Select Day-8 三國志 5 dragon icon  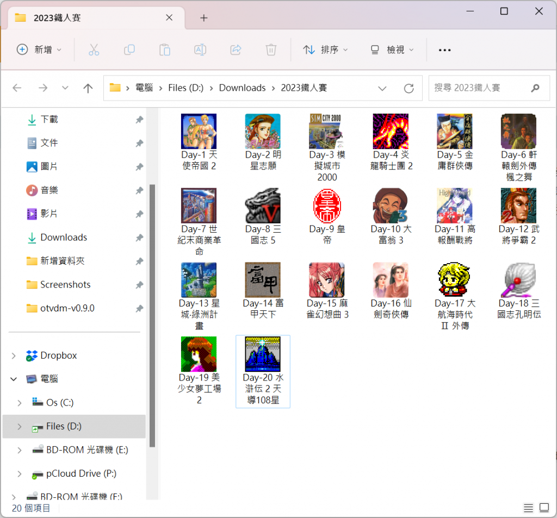pyautogui.click(x=263, y=205)
